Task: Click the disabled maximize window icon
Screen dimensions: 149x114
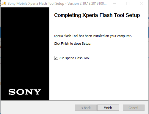Action: 128,4
